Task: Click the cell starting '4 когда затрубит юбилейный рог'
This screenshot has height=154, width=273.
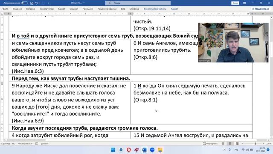Action: pos(70,135)
